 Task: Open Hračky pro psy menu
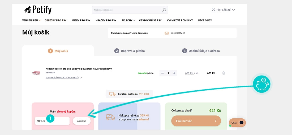(106, 20)
